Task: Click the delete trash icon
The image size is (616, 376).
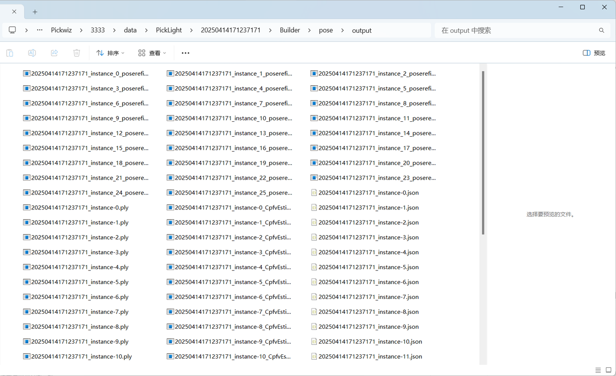Action: tap(77, 53)
